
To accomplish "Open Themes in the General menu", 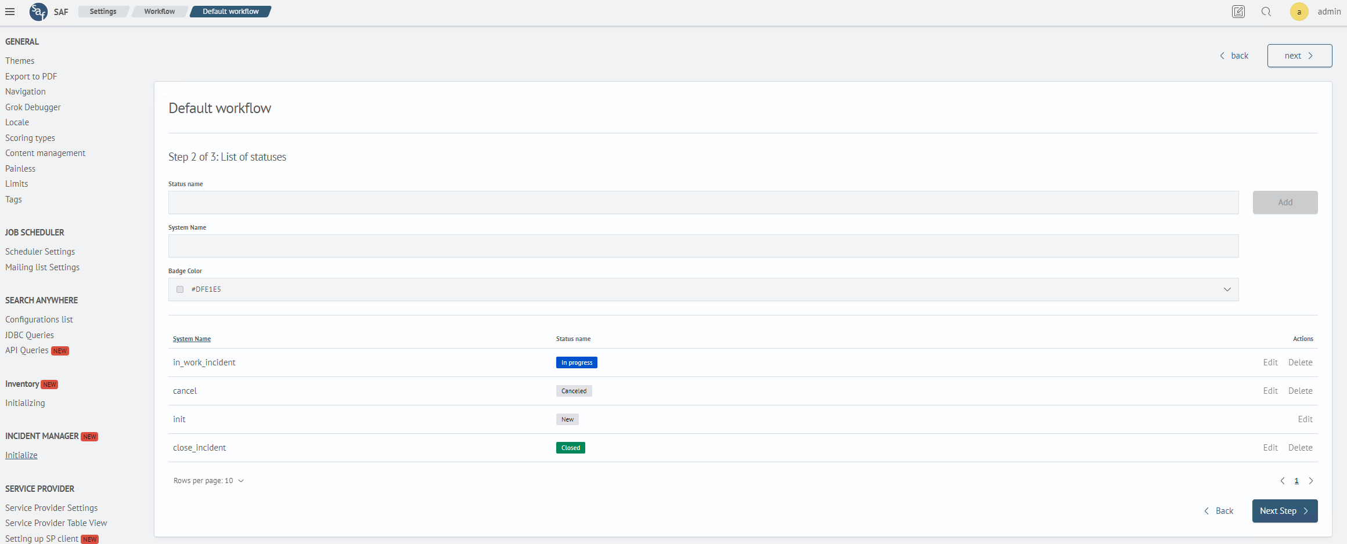I will click(20, 61).
